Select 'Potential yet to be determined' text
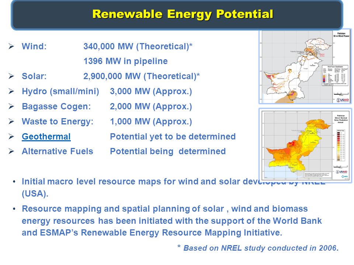The image size is (354, 265). coord(173,137)
